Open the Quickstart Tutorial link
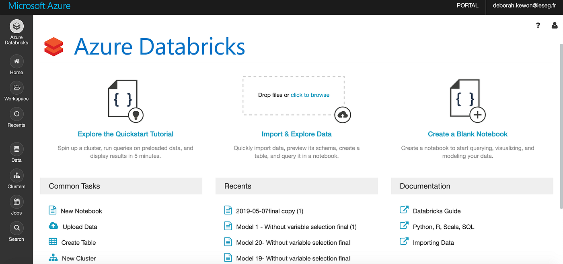Screen dimensions: 563x264 pyautogui.click(x=125, y=134)
